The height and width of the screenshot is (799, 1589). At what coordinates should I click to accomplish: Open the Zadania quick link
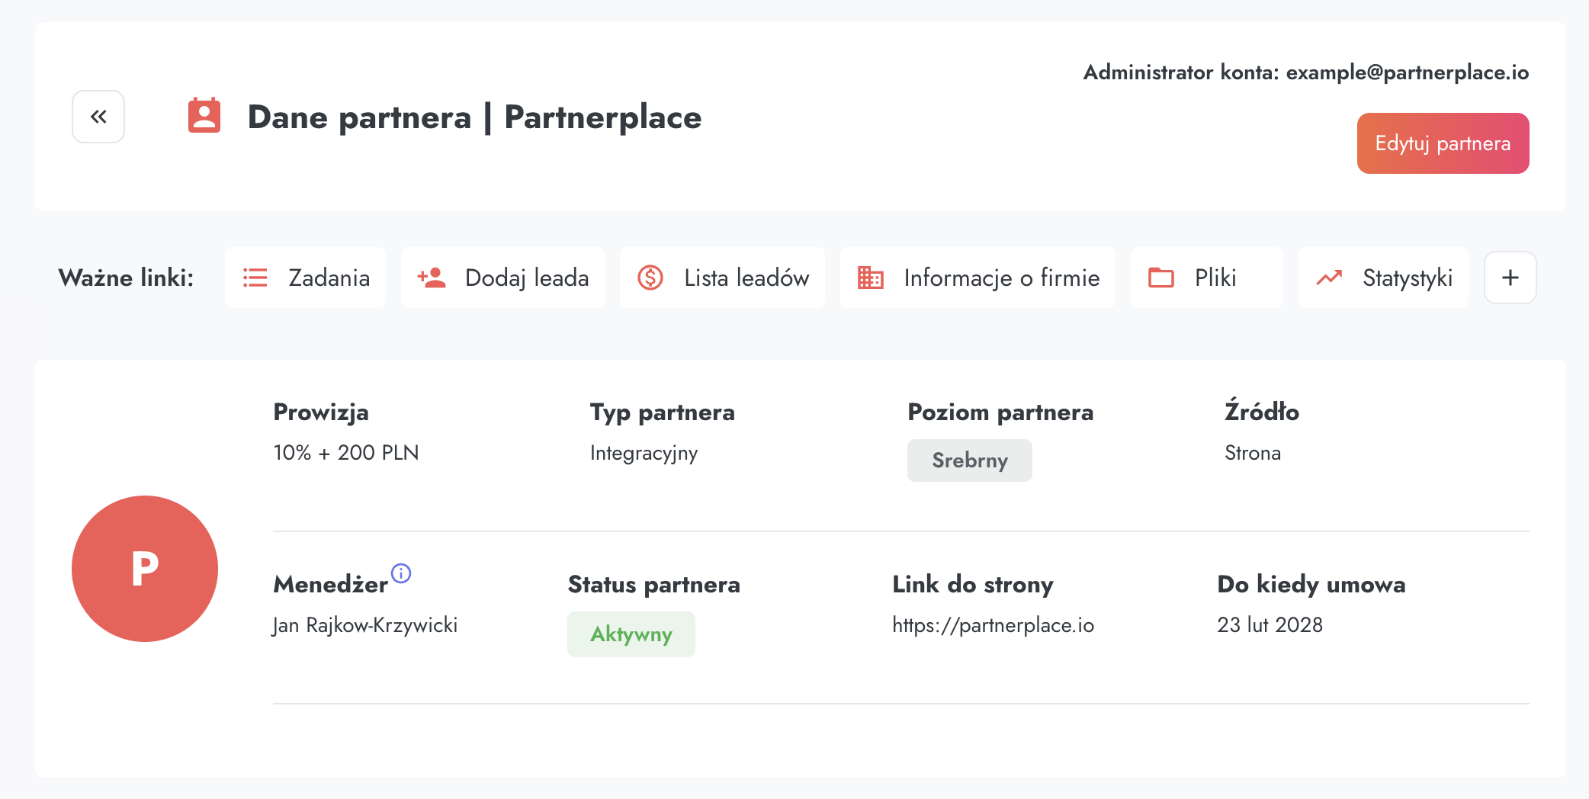(x=329, y=278)
